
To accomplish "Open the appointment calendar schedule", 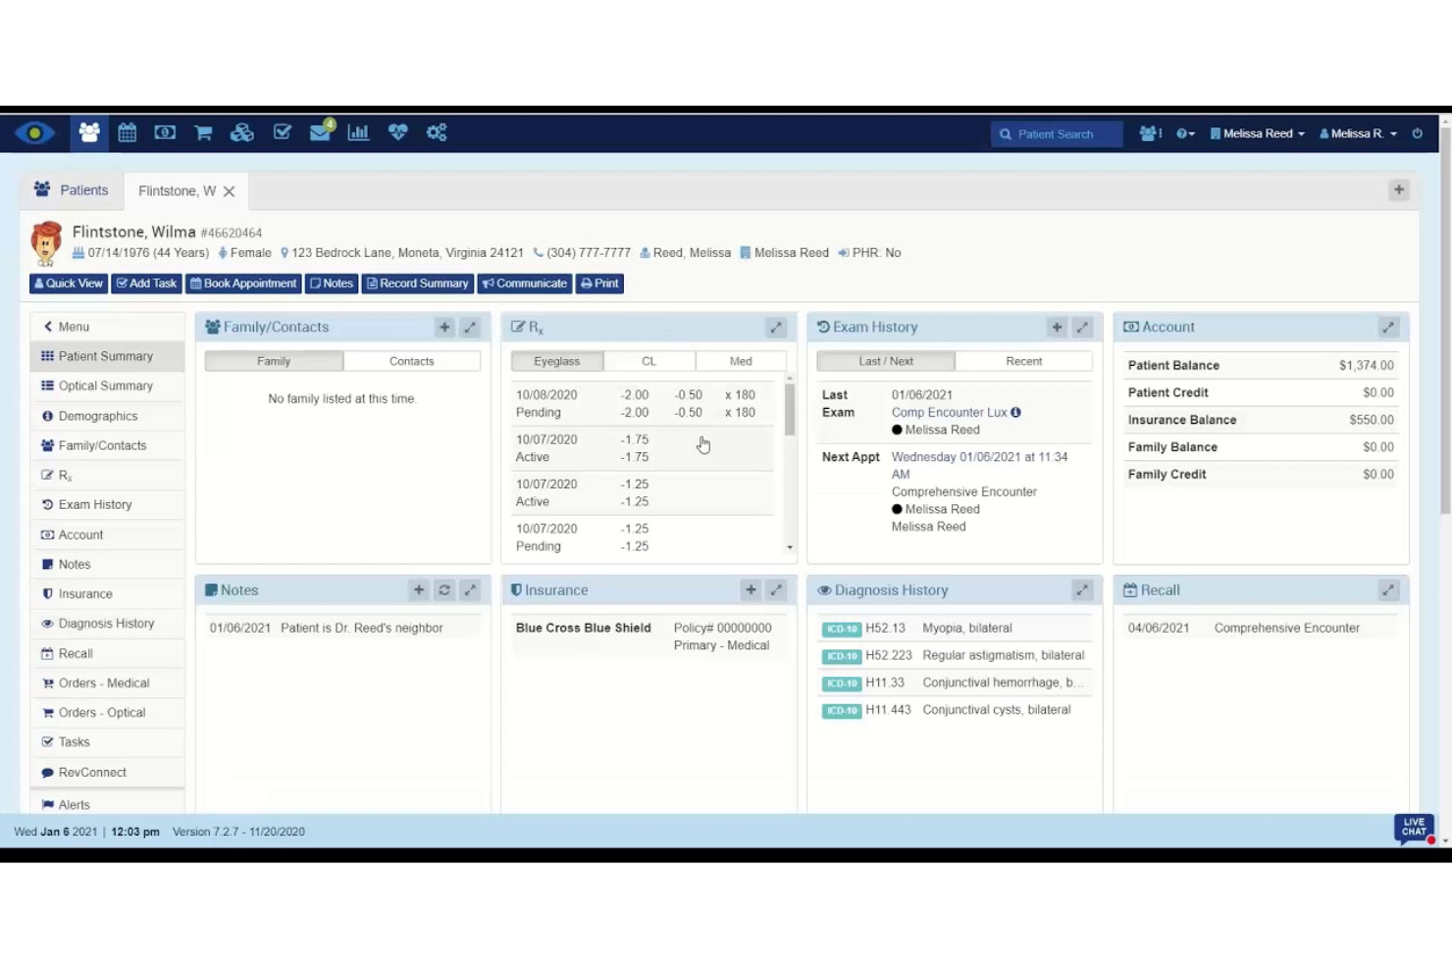I will click(x=127, y=132).
